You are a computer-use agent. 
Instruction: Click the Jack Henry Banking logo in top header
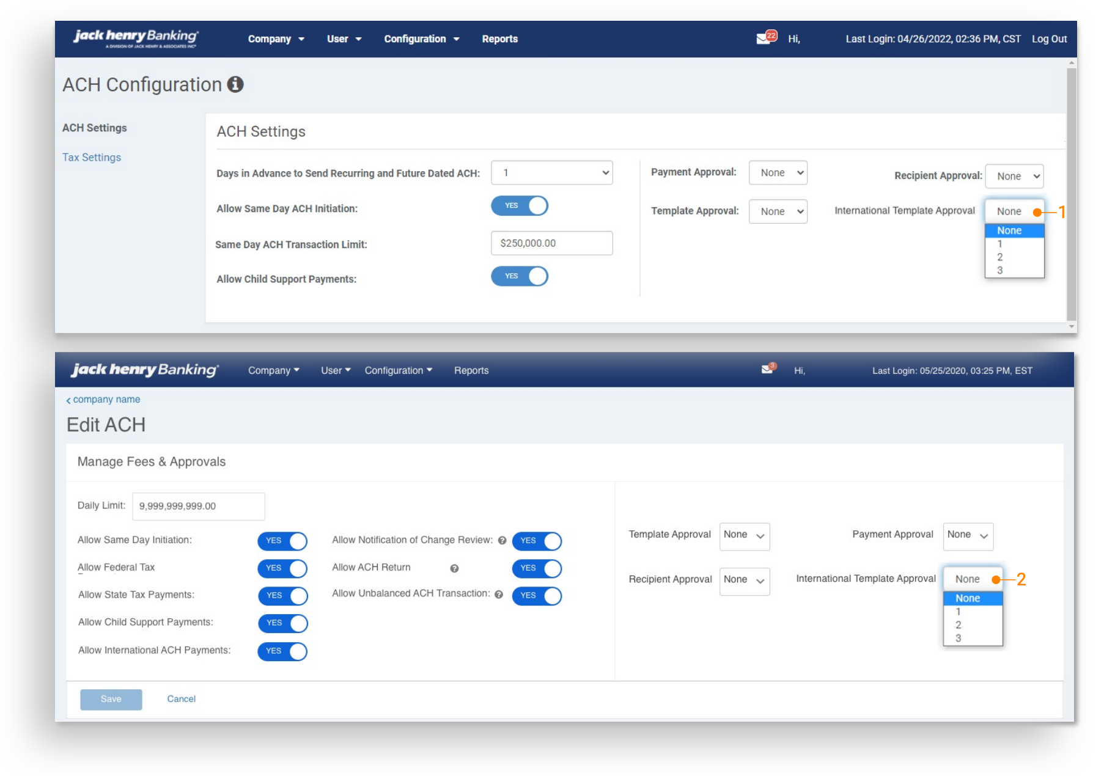tap(136, 38)
